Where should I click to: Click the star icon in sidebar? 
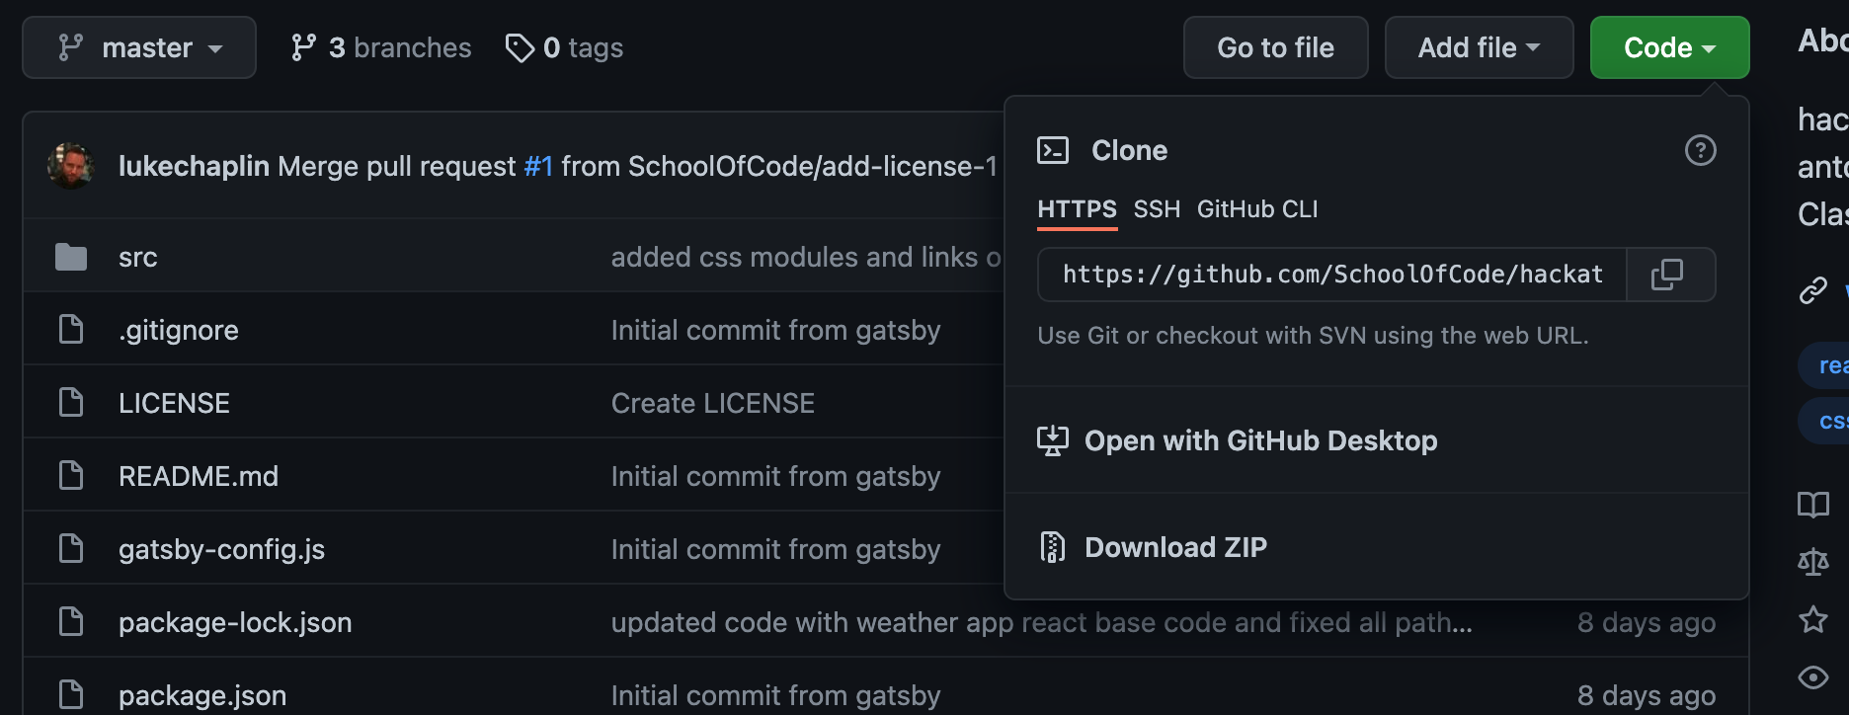1813,620
